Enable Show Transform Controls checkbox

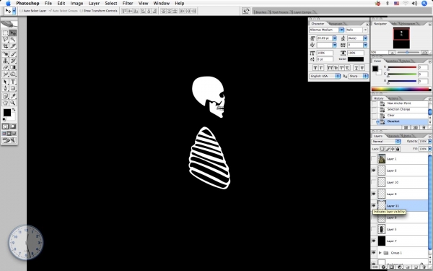pos(81,11)
